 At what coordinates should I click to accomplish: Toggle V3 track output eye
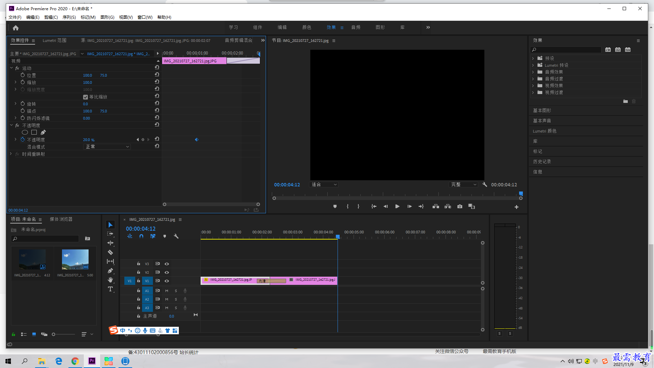167,264
